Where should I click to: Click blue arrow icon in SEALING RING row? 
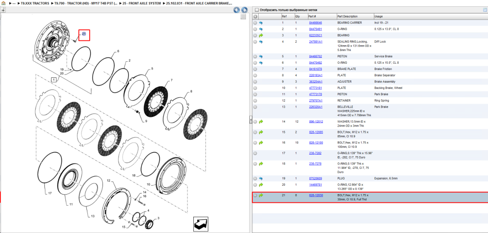[261, 41]
